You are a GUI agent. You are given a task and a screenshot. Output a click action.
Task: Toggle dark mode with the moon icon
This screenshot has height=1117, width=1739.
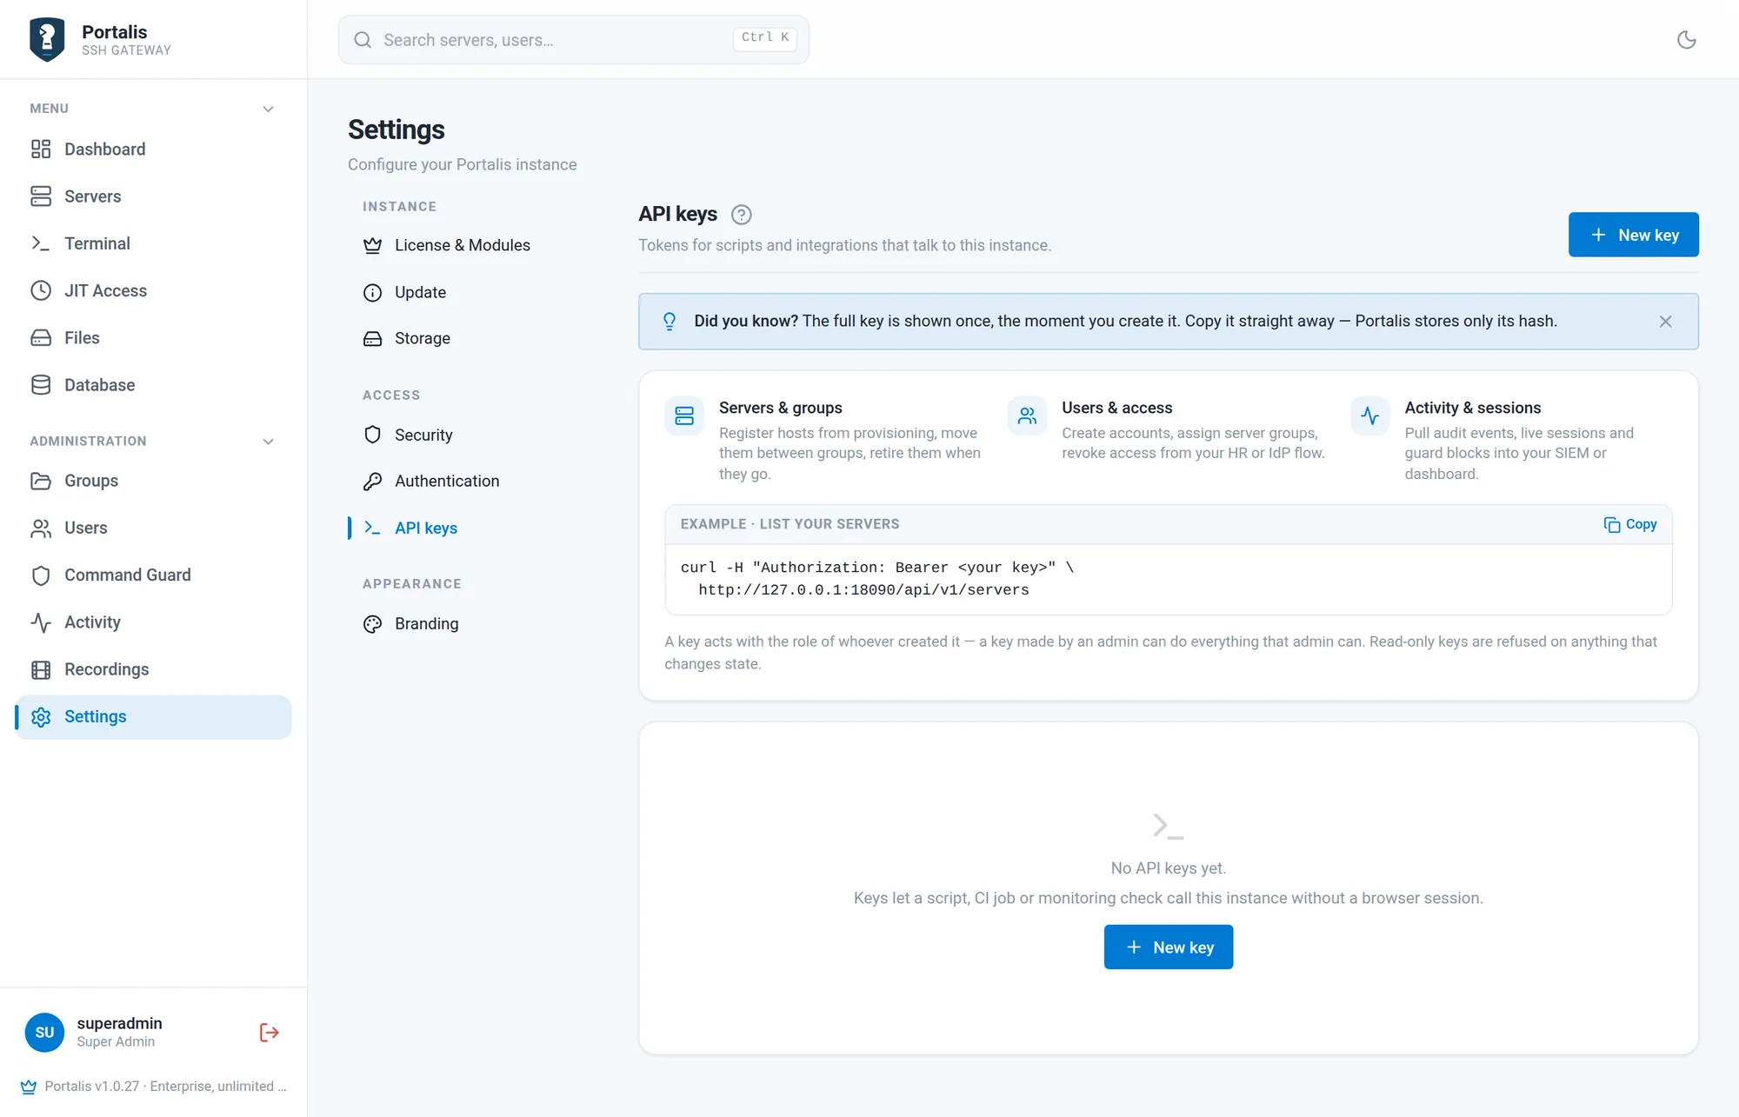1686,39
